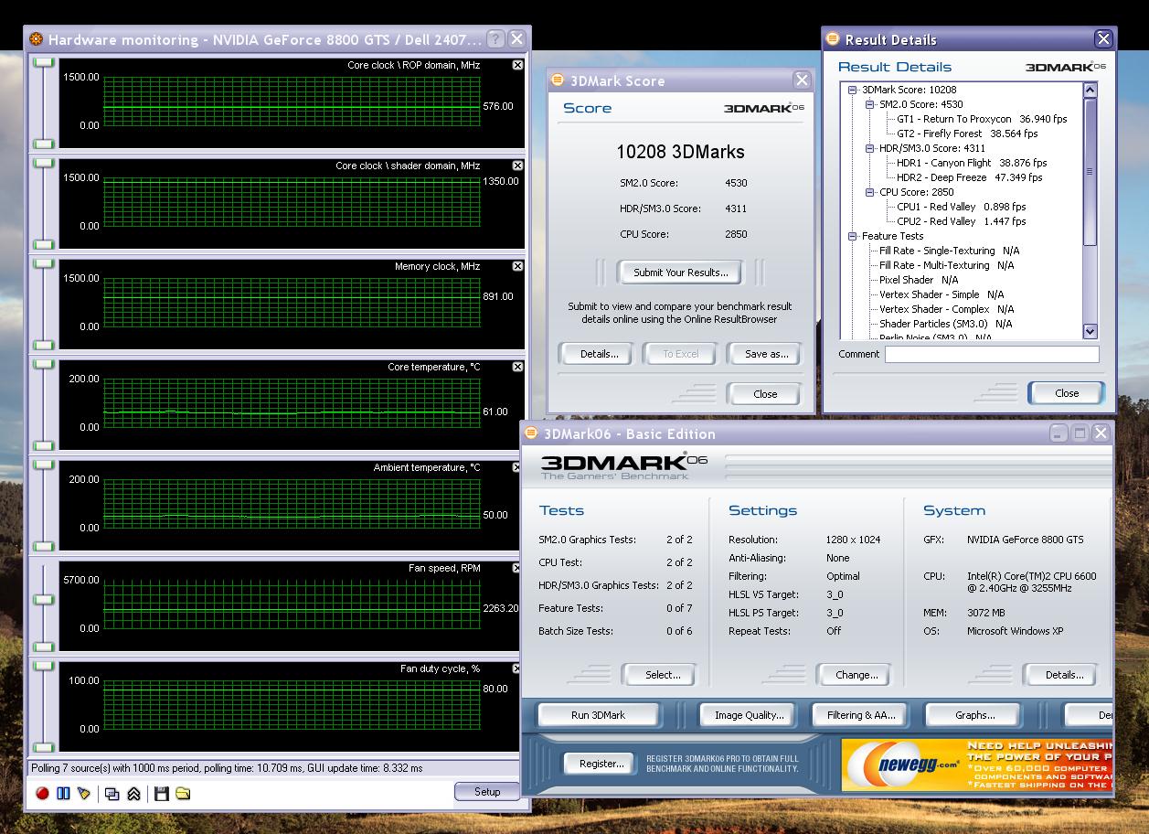Viewport: 1149px width, 834px height.
Task: Select Pixel Shader N/A row
Action: 919,280
